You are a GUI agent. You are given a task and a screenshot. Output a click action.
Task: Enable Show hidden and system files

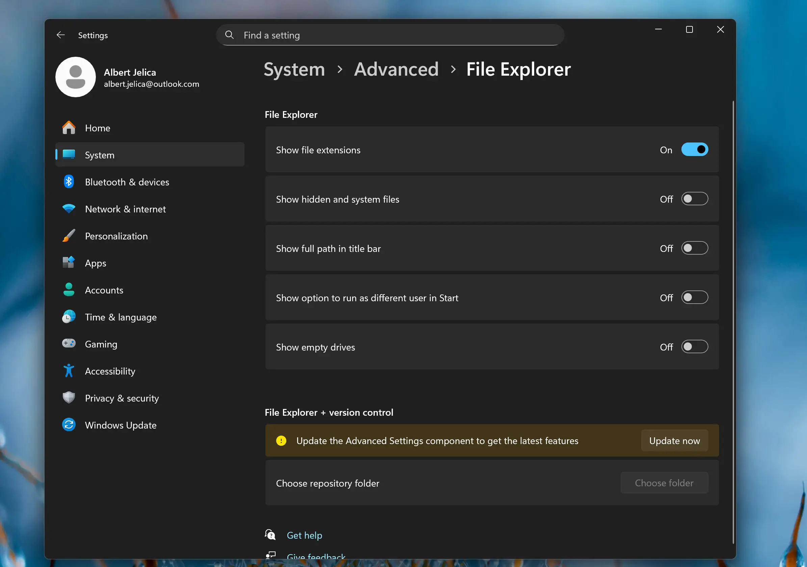tap(694, 199)
